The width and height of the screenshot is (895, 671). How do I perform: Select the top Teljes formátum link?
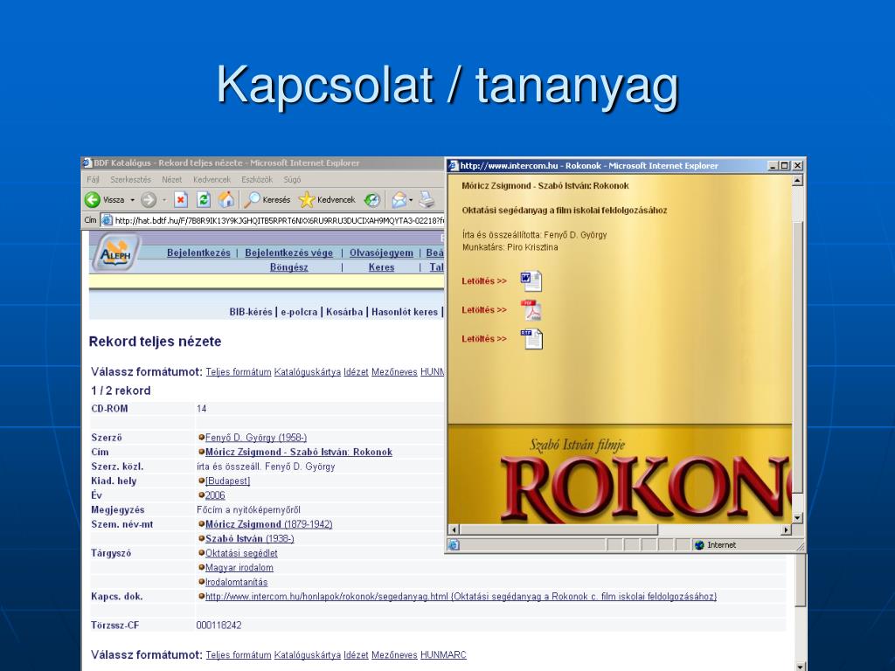(239, 372)
